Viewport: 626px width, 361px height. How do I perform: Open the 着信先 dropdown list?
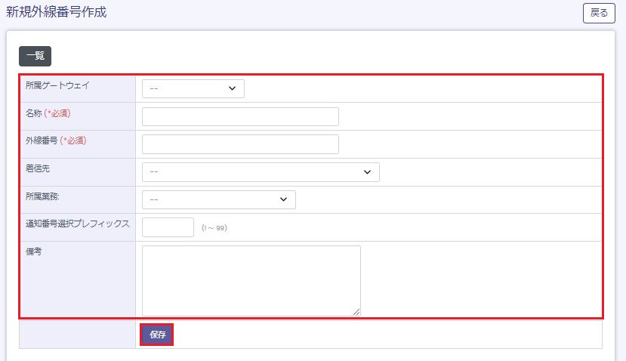click(x=261, y=172)
